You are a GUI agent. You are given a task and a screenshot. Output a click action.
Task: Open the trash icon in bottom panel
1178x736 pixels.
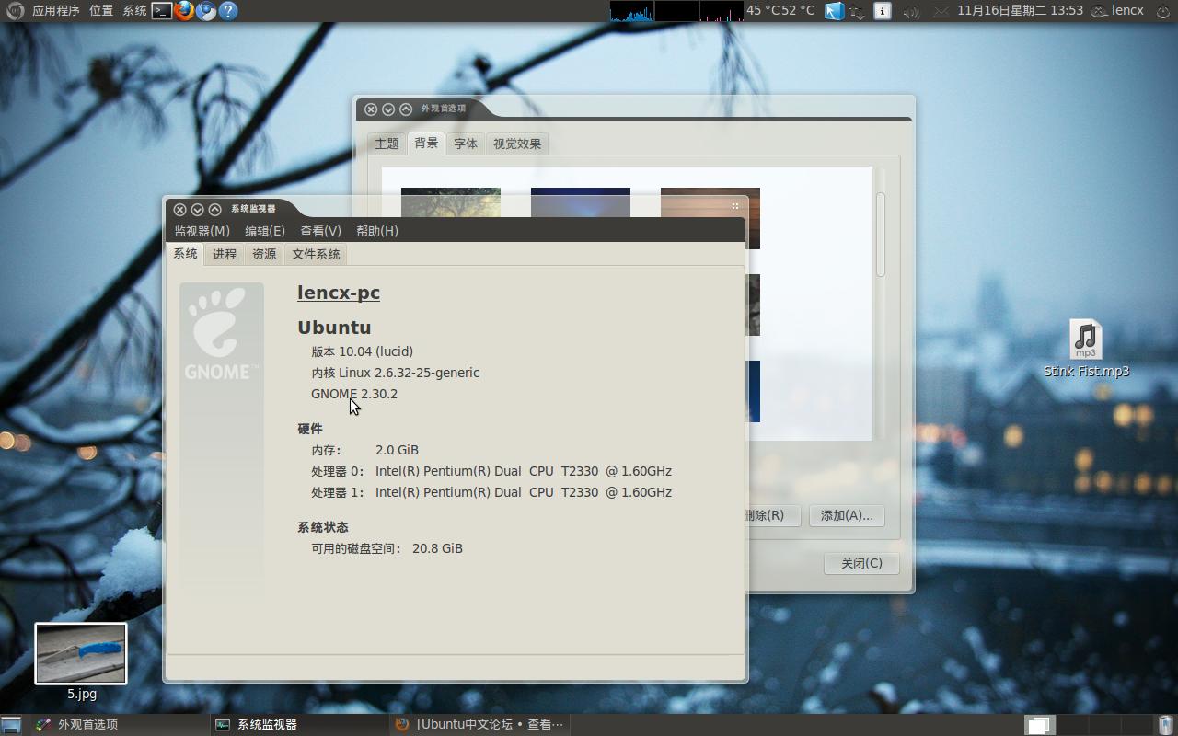(1165, 725)
